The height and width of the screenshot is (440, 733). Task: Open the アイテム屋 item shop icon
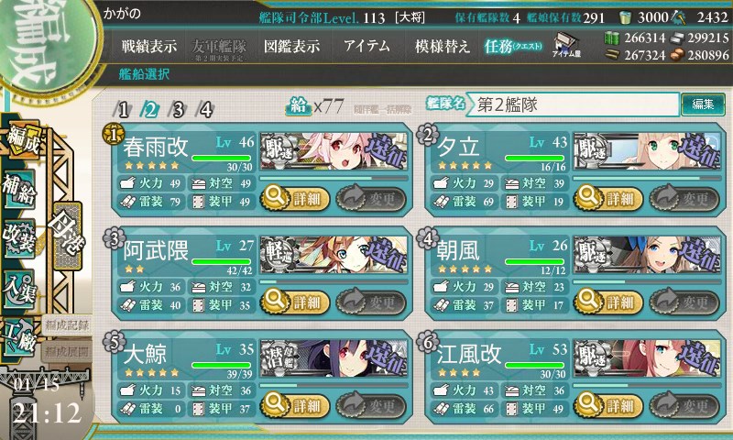[566, 45]
